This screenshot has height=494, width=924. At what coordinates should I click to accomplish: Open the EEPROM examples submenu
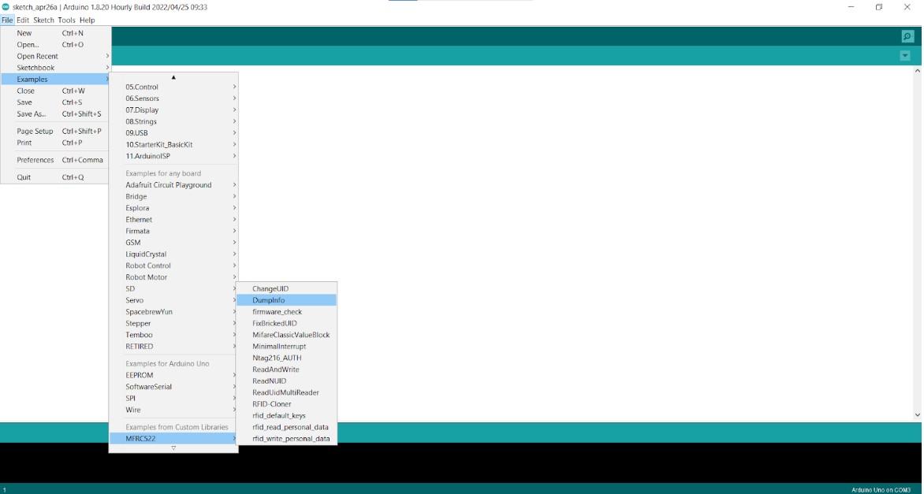click(173, 375)
